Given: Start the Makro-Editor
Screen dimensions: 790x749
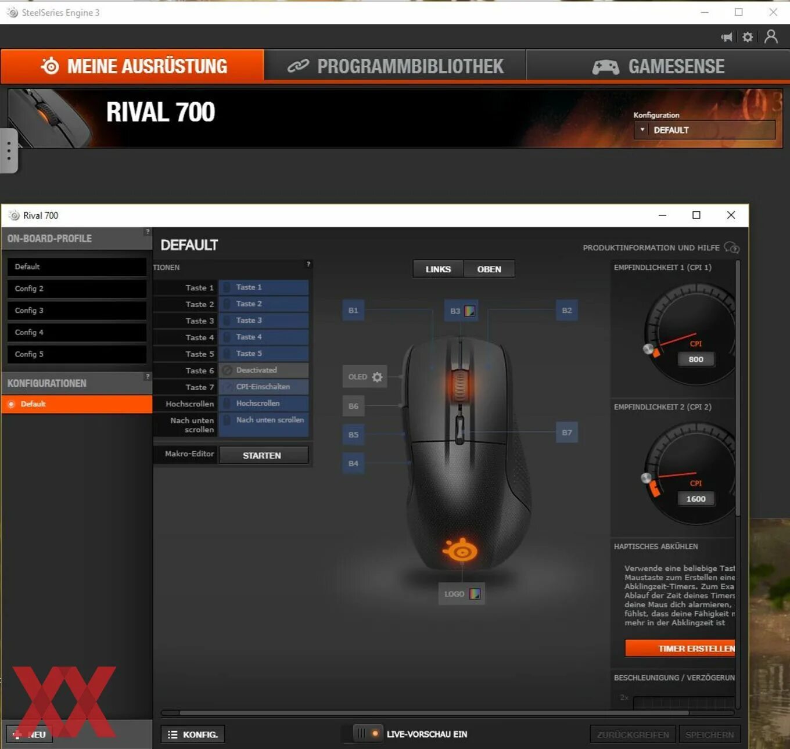Looking at the screenshot, I should click(x=263, y=455).
